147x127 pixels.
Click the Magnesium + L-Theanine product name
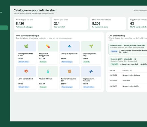(x=89, y=80)
